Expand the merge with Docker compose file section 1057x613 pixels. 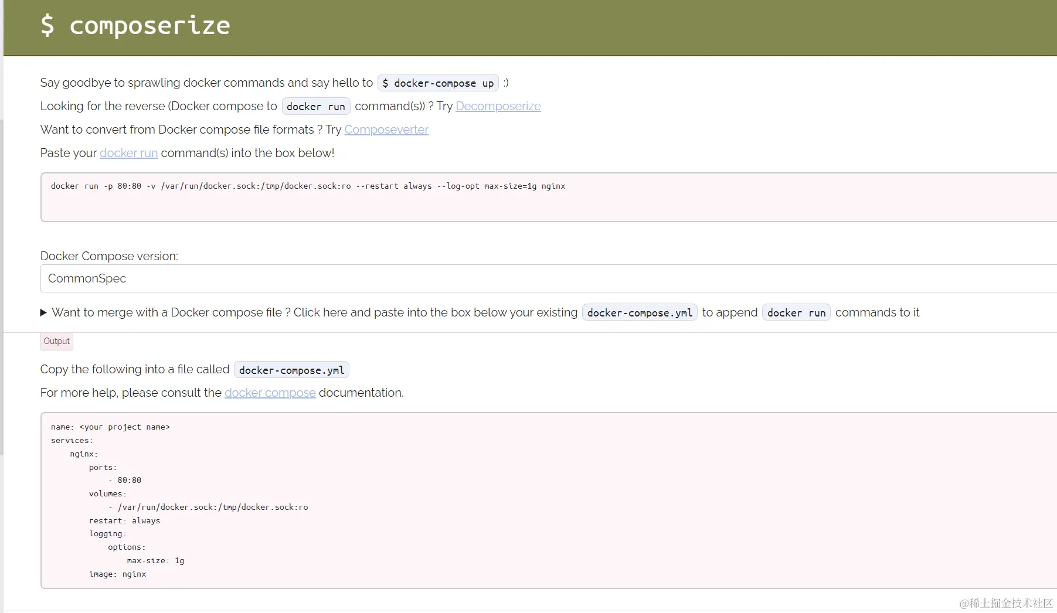click(480, 312)
